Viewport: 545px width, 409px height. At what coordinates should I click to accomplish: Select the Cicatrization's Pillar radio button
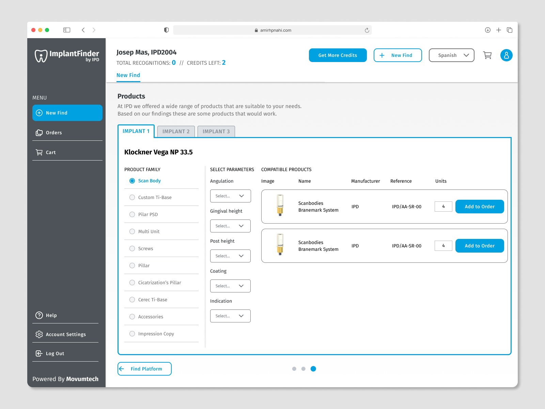(132, 283)
